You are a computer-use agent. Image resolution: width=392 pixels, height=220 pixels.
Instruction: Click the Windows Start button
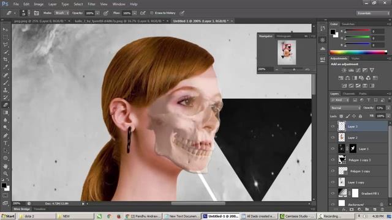click(8, 216)
